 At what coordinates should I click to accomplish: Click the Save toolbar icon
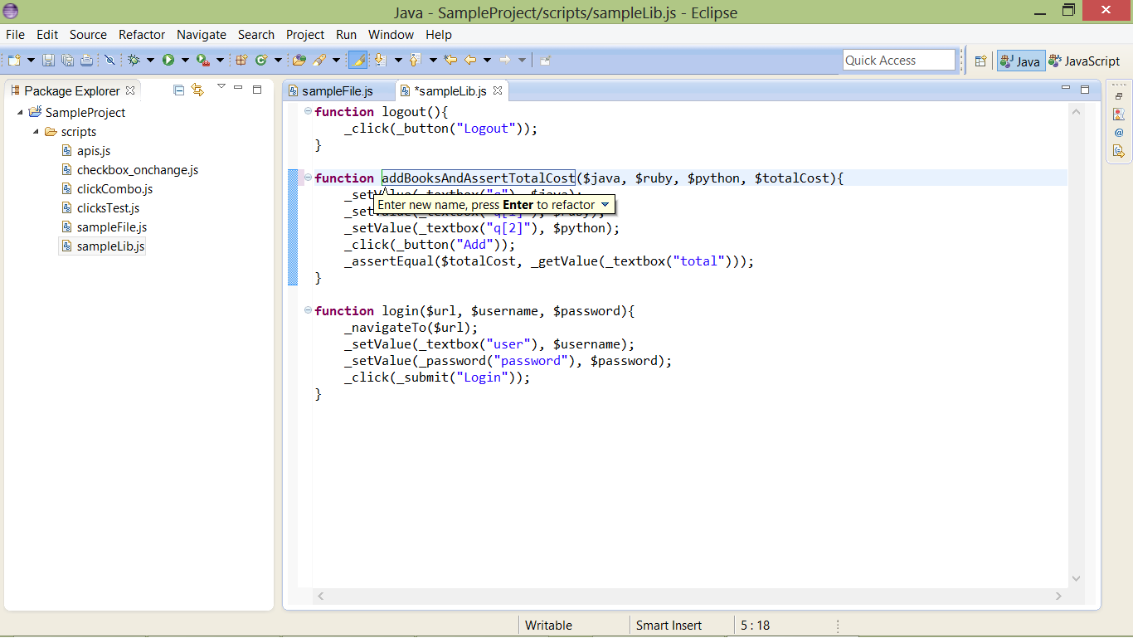(48, 60)
